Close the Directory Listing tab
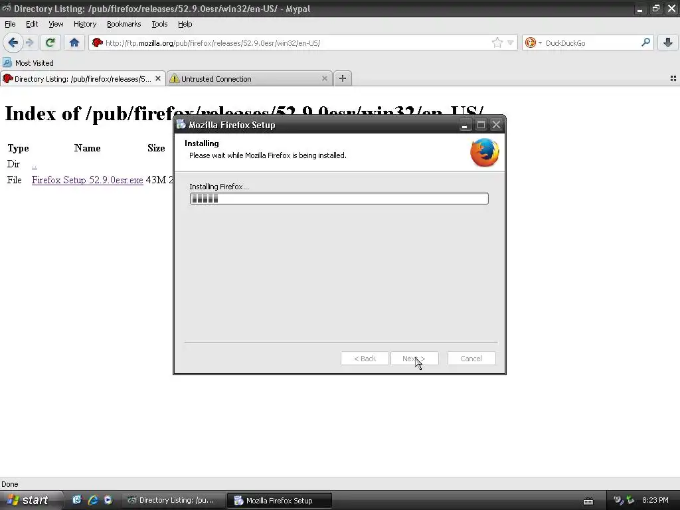The image size is (680, 510). point(158,78)
